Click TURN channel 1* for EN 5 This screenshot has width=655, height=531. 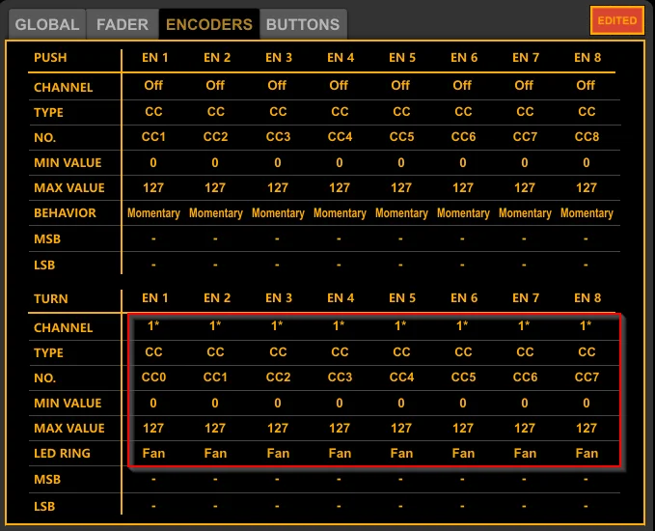coord(400,325)
